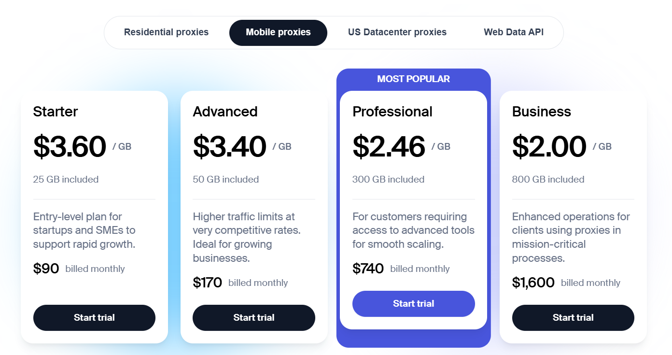This screenshot has height=355, width=672.
Task: Open the US Datacenter proxies tab
Action: pos(397,32)
